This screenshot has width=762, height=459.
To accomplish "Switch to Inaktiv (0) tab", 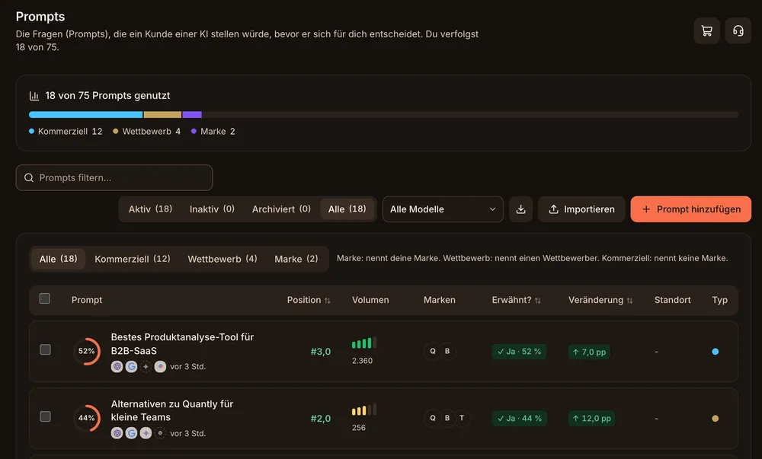I will (212, 209).
